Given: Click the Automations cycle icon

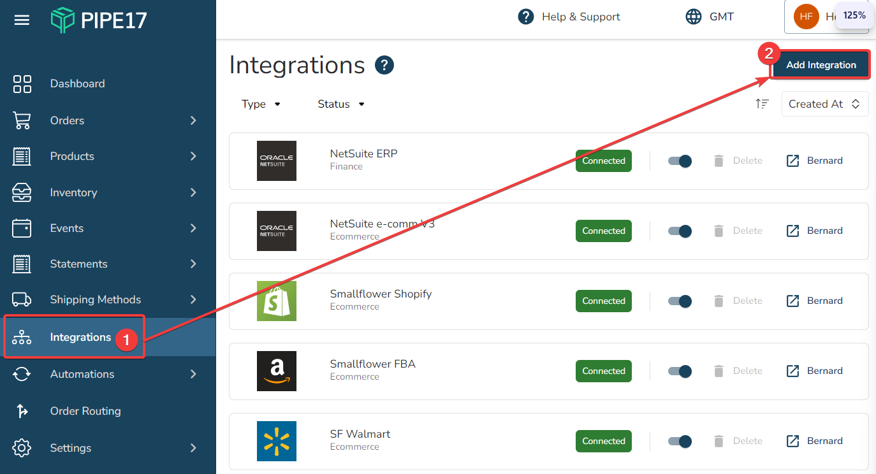Looking at the screenshot, I should [22, 374].
